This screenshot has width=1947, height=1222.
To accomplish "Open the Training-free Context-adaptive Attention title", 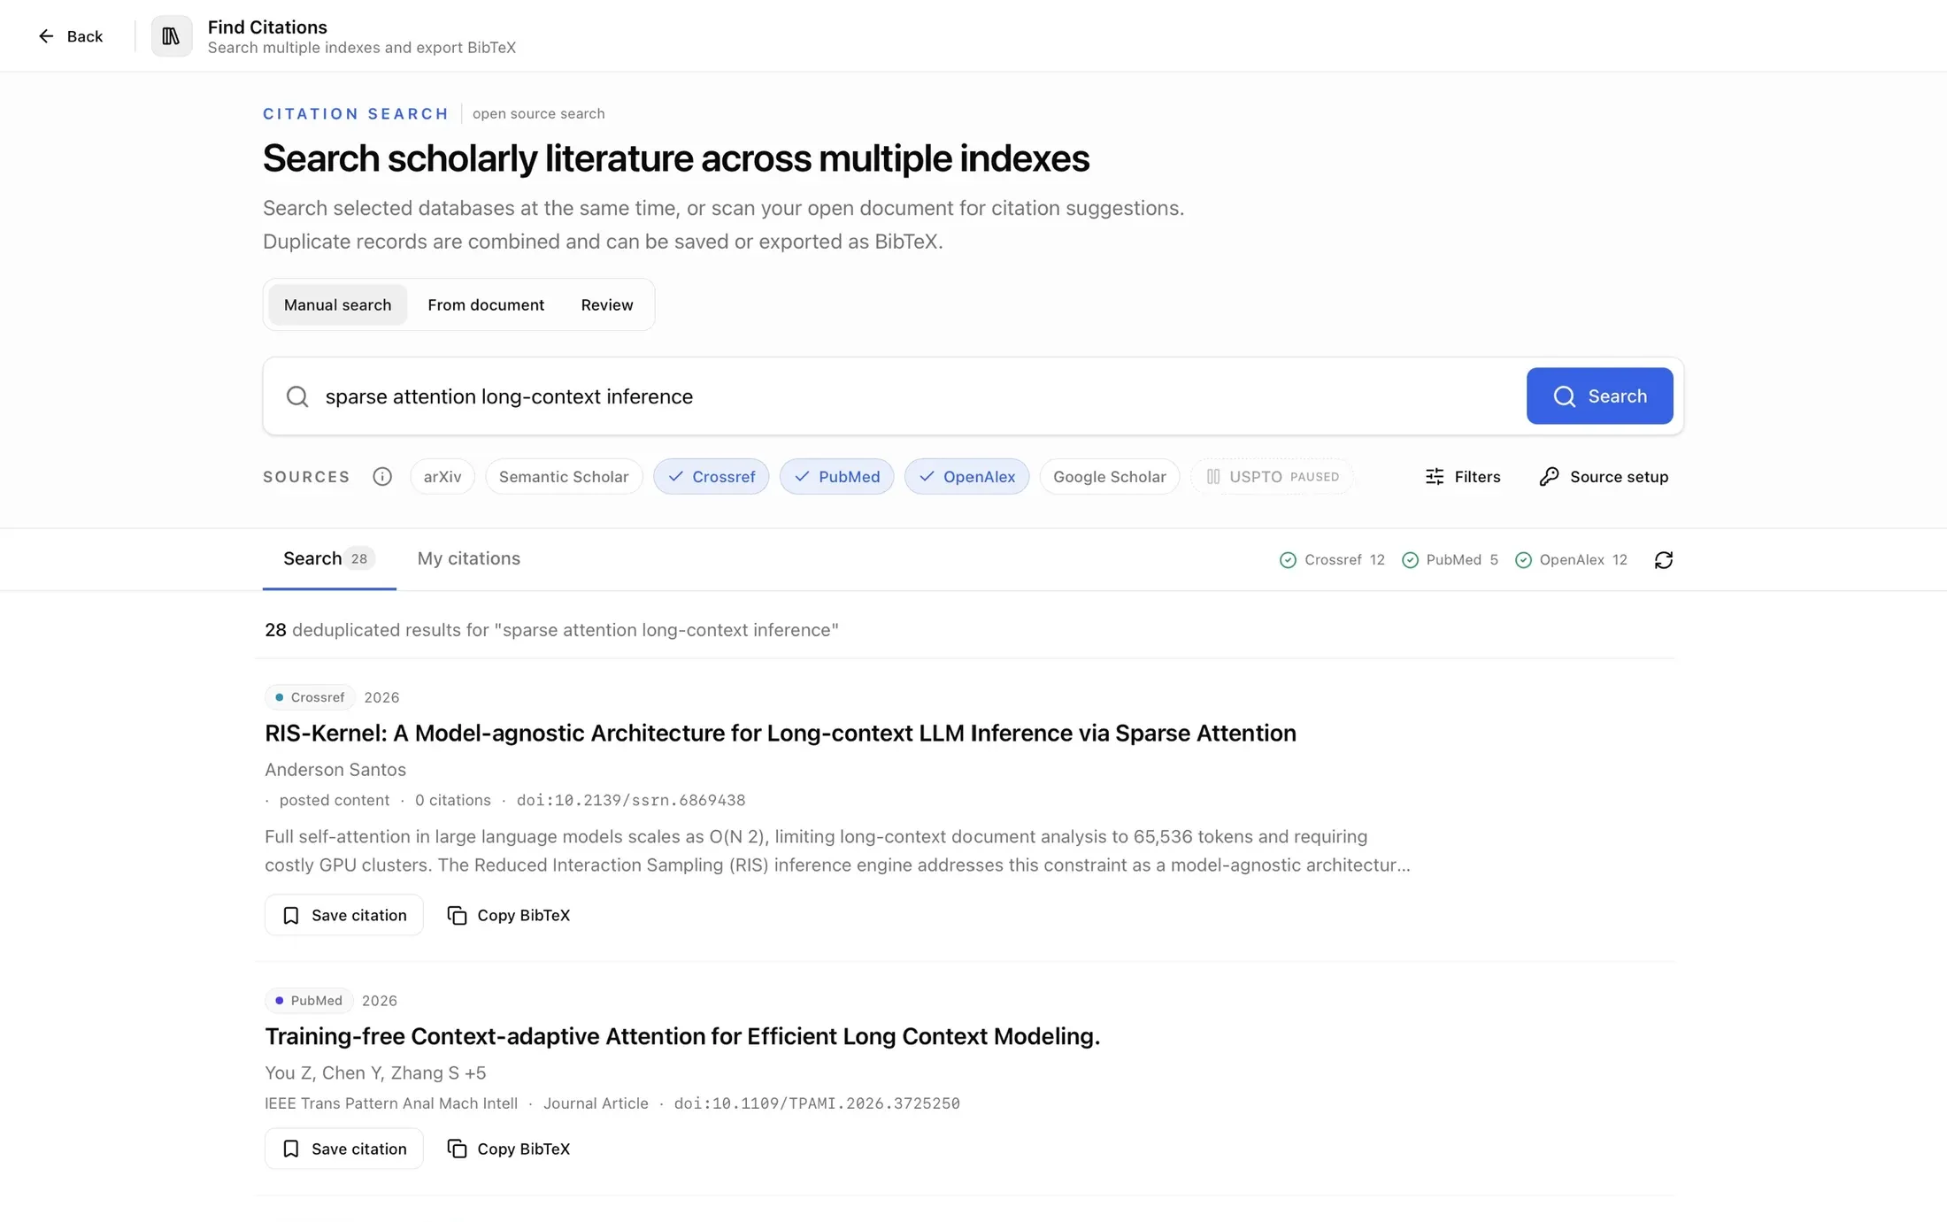I will [x=682, y=1037].
